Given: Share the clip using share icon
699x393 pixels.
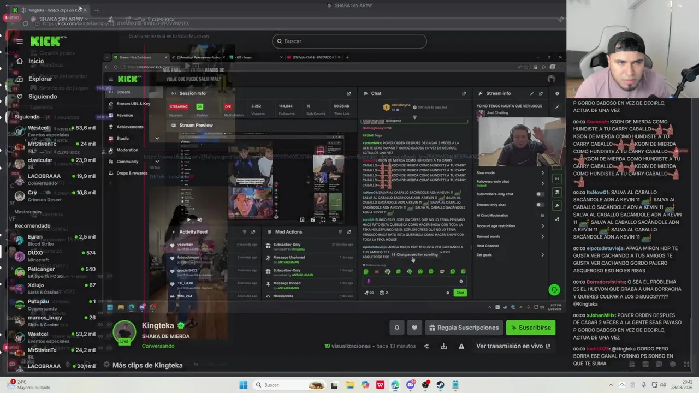Looking at the screenshot, I should click(426, 346).
